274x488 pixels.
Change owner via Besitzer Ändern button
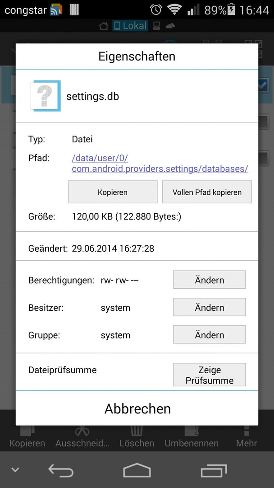click(x=210, y=307)
